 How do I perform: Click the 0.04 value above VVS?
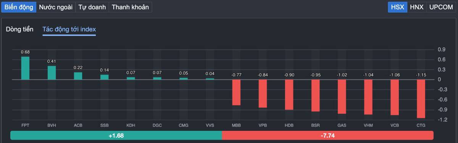210,74
